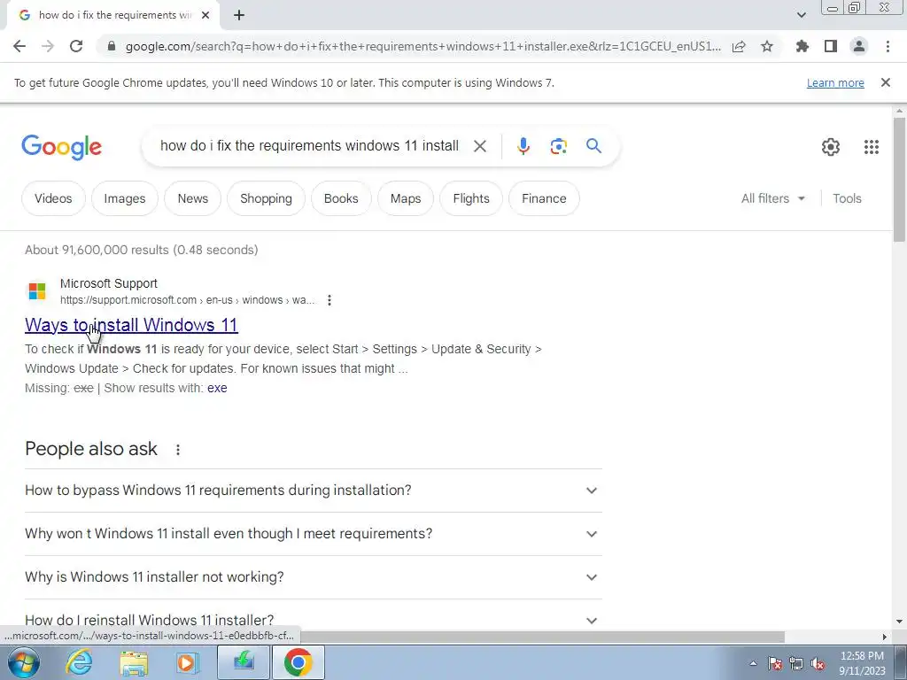The width and height of the screenshot is (907, 680).
Task: Reload the page with the refresh icon
Action: coord(76,46)
